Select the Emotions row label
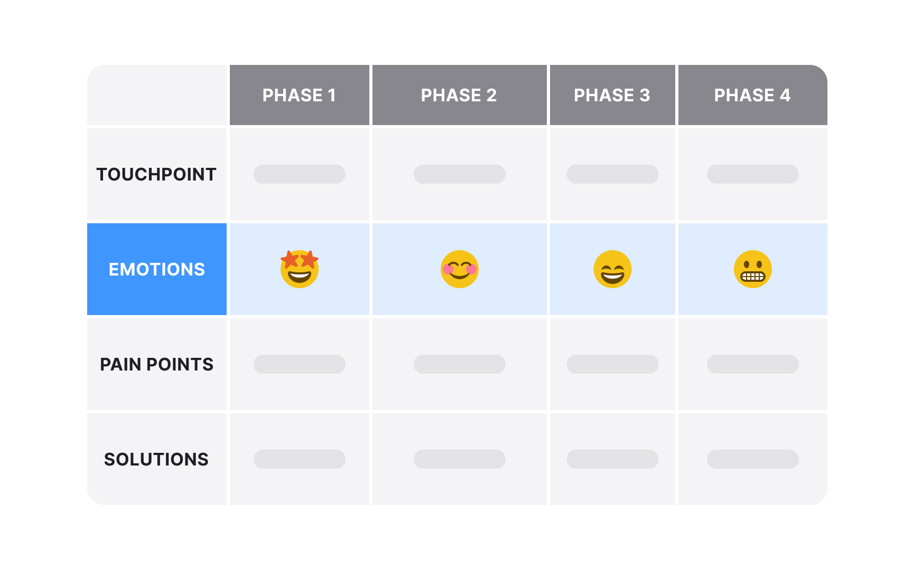 157,269
